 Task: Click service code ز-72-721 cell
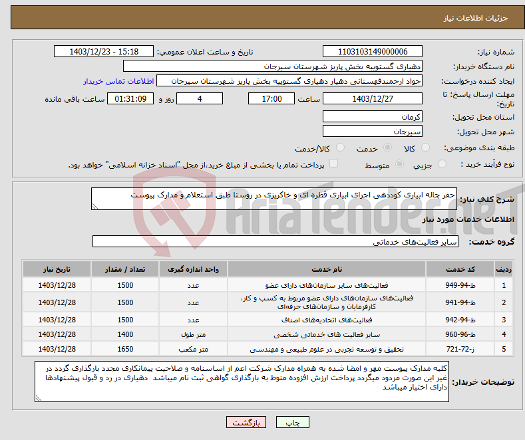tap(460, 349)
